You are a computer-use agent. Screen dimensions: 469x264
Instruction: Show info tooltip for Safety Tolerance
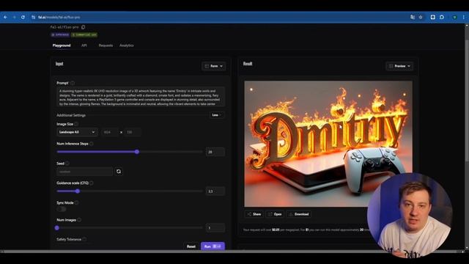[x=84, y=239]
